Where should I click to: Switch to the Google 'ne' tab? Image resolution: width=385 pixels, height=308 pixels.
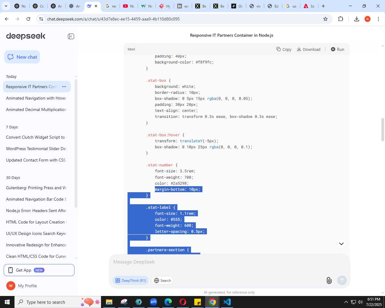[x=110, y=6]
